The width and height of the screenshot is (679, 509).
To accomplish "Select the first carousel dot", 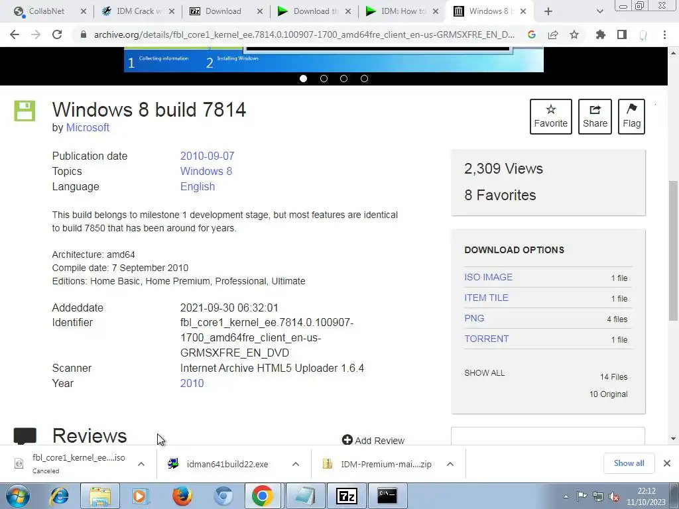I will click(303, 78).
